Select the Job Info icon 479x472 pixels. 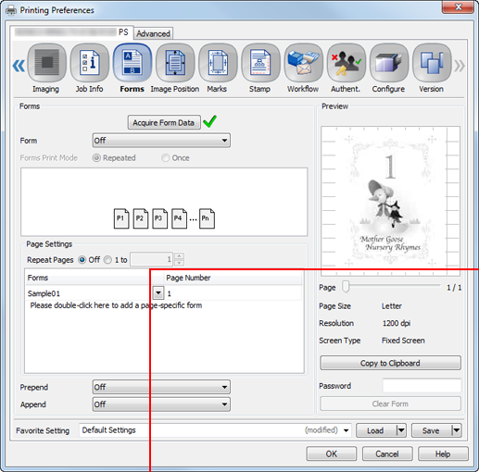click(x=90, y=63)
